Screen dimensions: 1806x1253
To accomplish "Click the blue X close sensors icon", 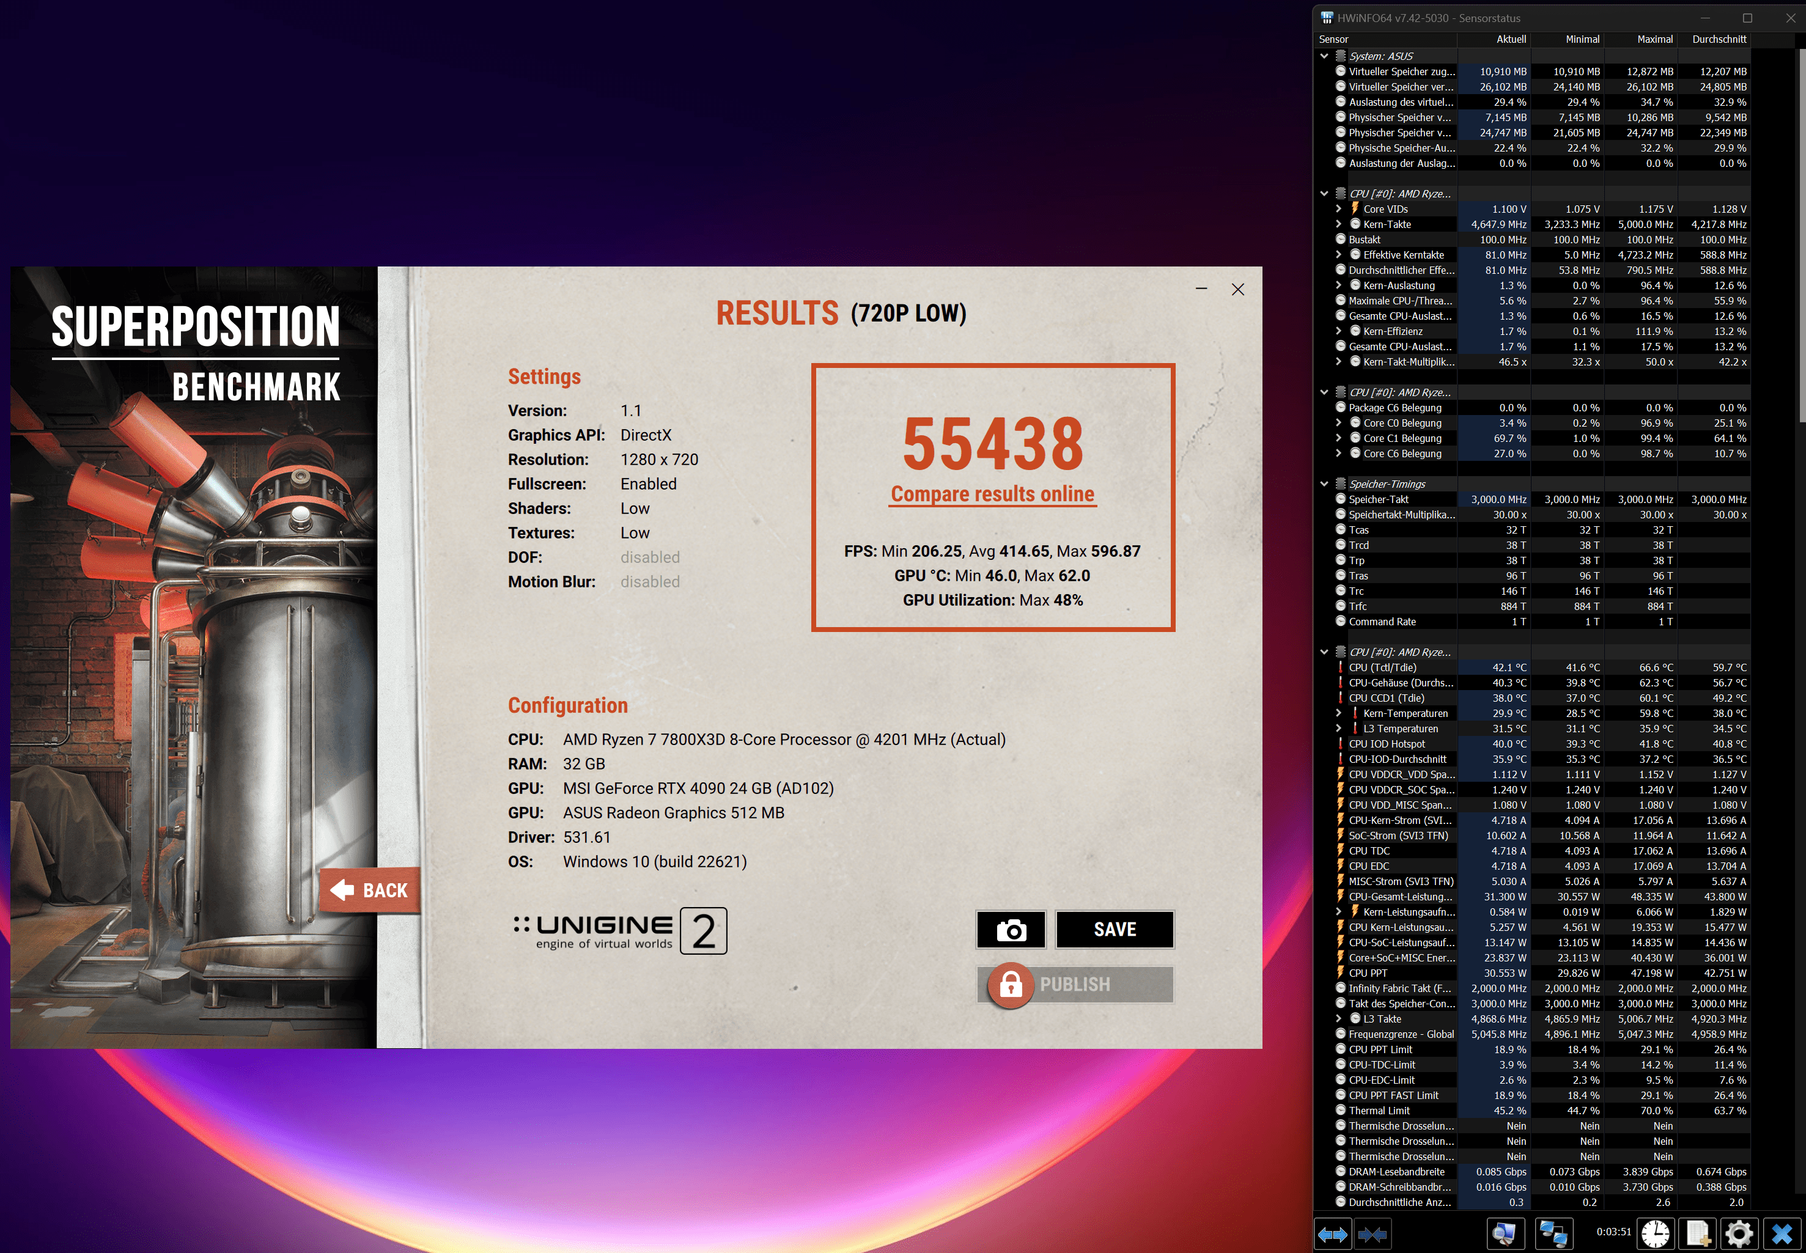I will click(x=1782, y=1234).
